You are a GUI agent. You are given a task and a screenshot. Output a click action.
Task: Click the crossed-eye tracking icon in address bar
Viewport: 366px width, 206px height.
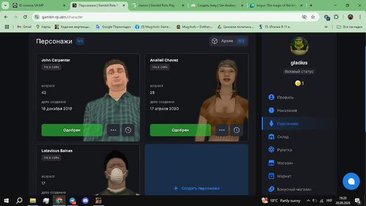(x=304, y=17)
